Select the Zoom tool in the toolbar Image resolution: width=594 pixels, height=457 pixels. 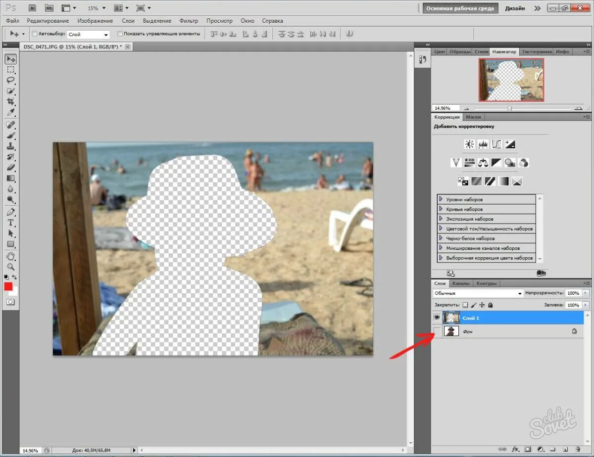(x=10, y=267)
